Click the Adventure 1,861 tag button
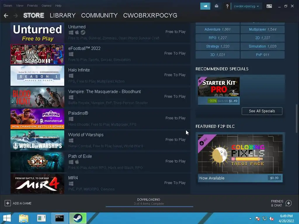The height and width of the screenshot is (224, 299). 218,29
